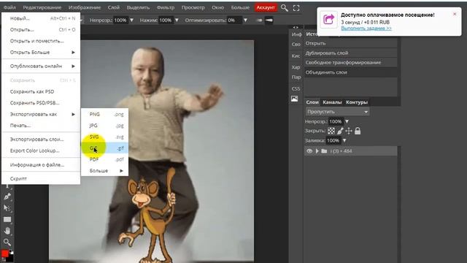
Task: Expand Больше export formats submenu
Action: 105,171
